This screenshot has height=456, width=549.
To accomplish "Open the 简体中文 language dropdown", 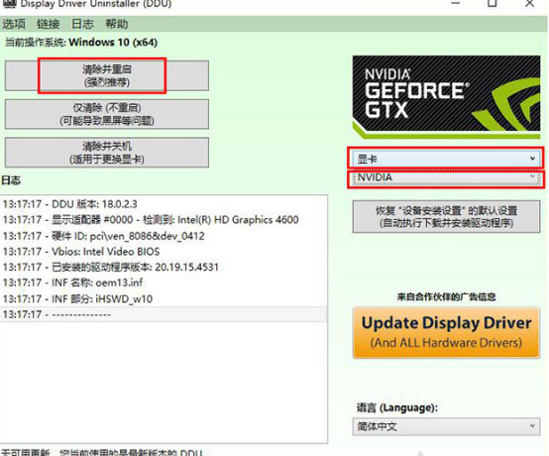I will (446, 426).
